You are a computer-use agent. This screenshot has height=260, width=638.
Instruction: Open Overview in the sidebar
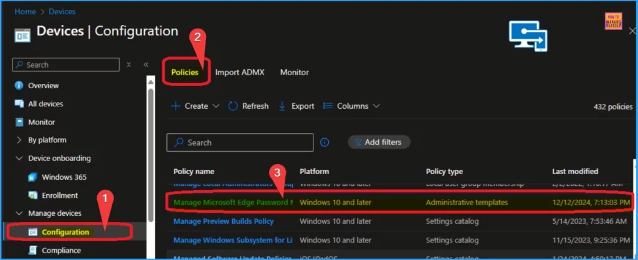click(x=43, y=85)
